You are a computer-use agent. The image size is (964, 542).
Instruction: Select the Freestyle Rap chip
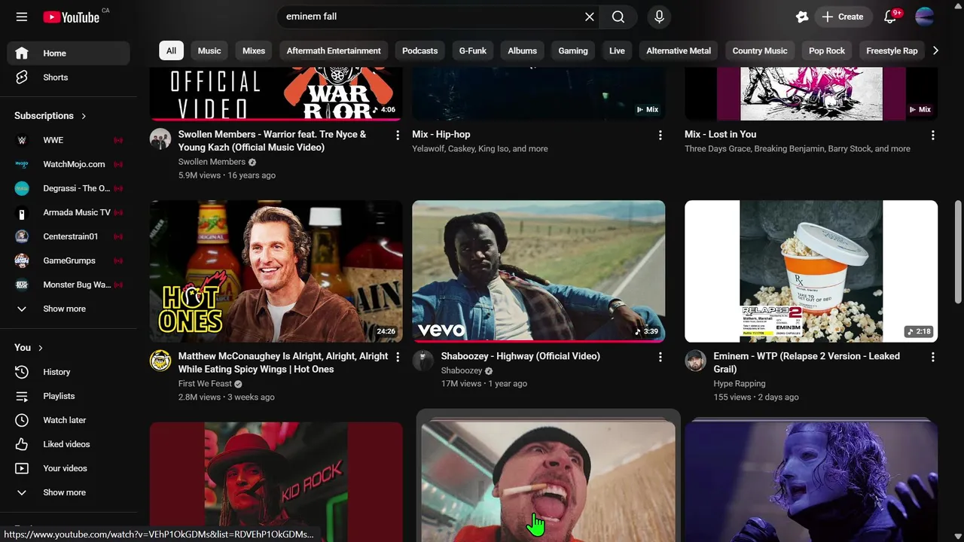892,50
